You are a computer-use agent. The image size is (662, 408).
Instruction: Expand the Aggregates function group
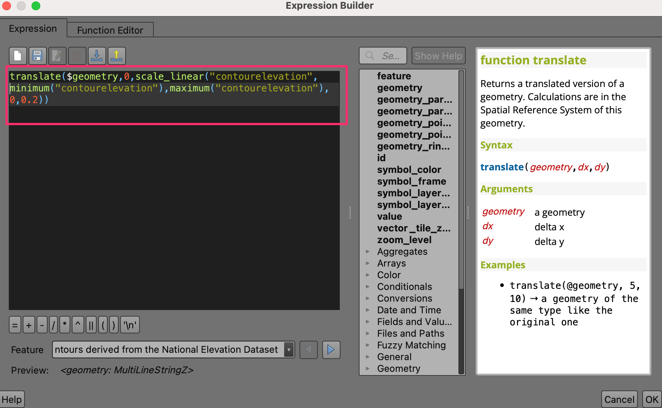pyautogui.click(x=368, y=252)
